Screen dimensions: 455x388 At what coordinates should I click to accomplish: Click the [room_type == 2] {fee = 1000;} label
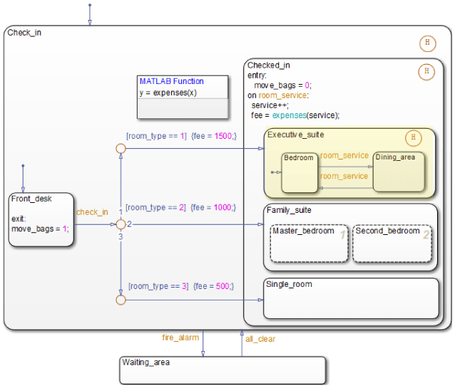[x=180, y=207]
